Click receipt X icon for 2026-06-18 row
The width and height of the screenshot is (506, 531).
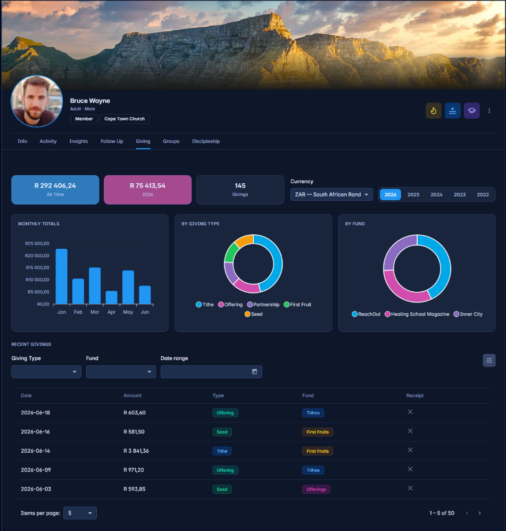tap(410, 412)
